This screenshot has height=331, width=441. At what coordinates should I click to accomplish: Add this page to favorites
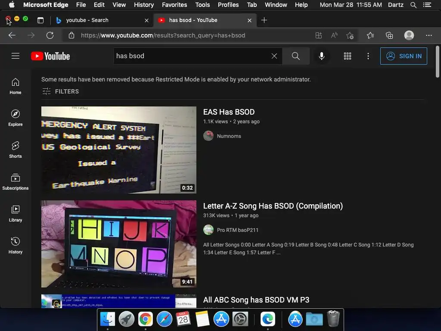(350, 35)
